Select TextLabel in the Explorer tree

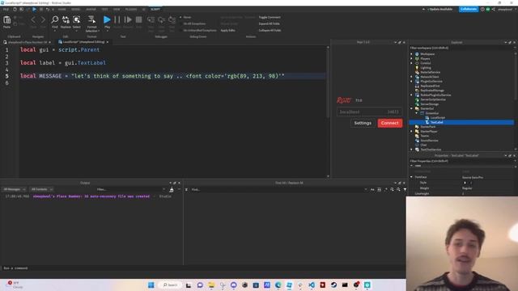436,122
